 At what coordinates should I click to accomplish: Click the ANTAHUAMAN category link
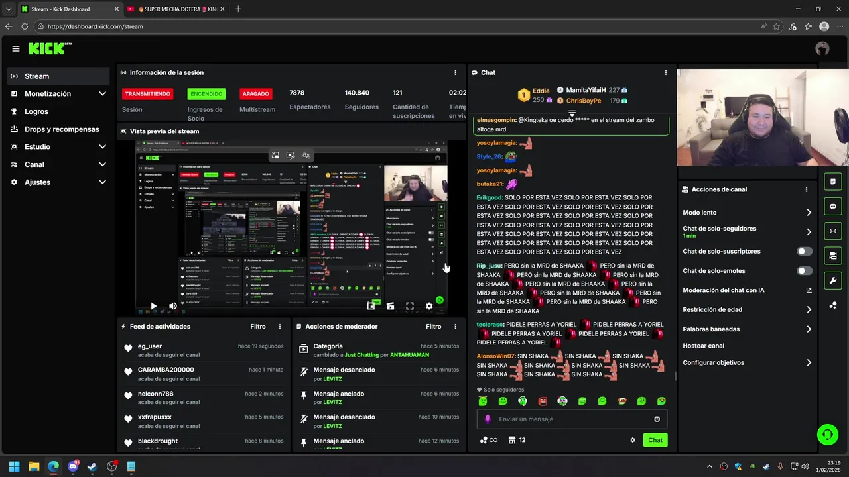click(409, 355)
